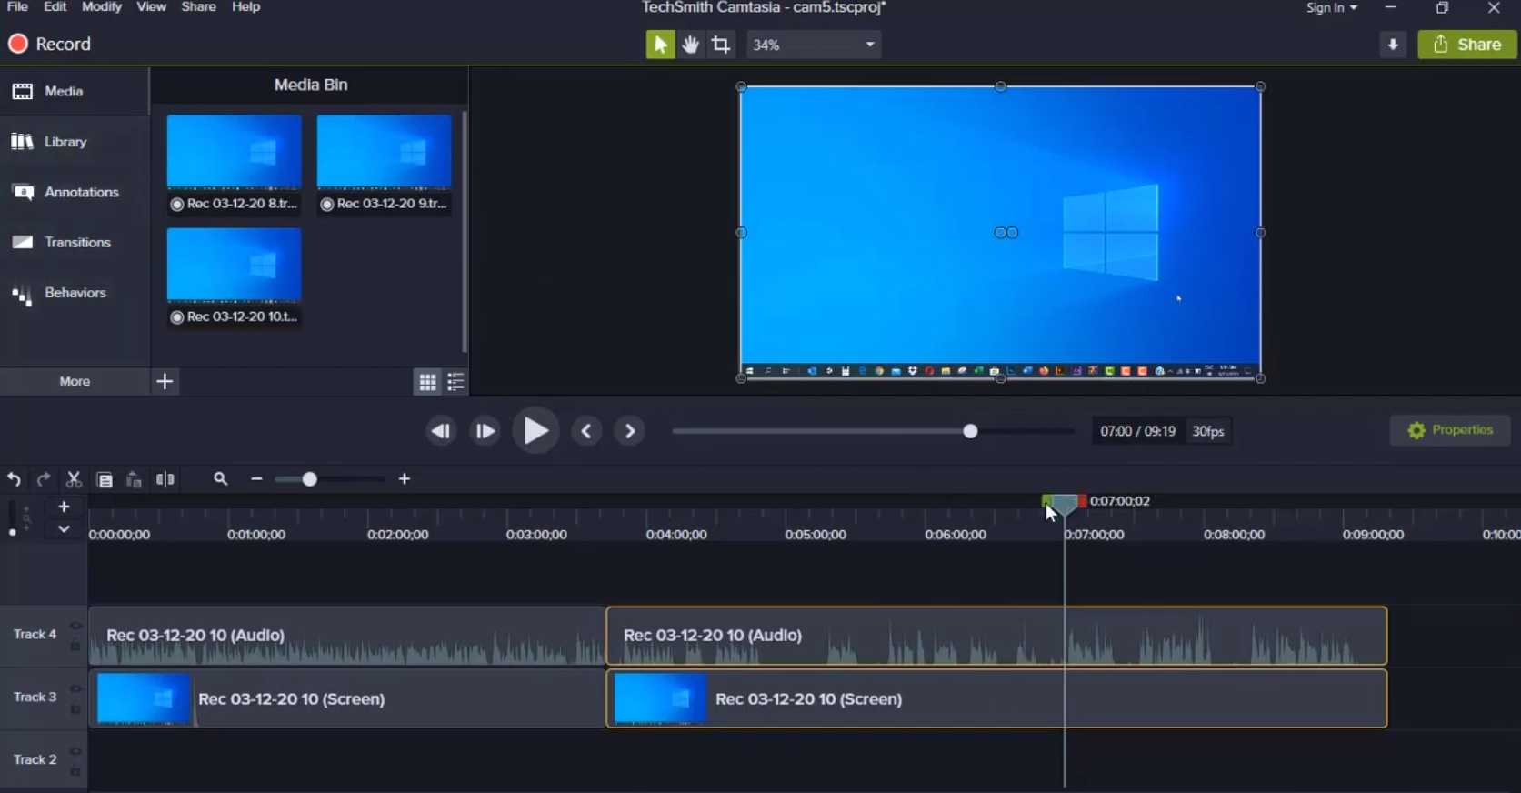Open the Modify menu
Image resolution: width=1521 pixels, height=793 pixels.
tap(102, 6)
